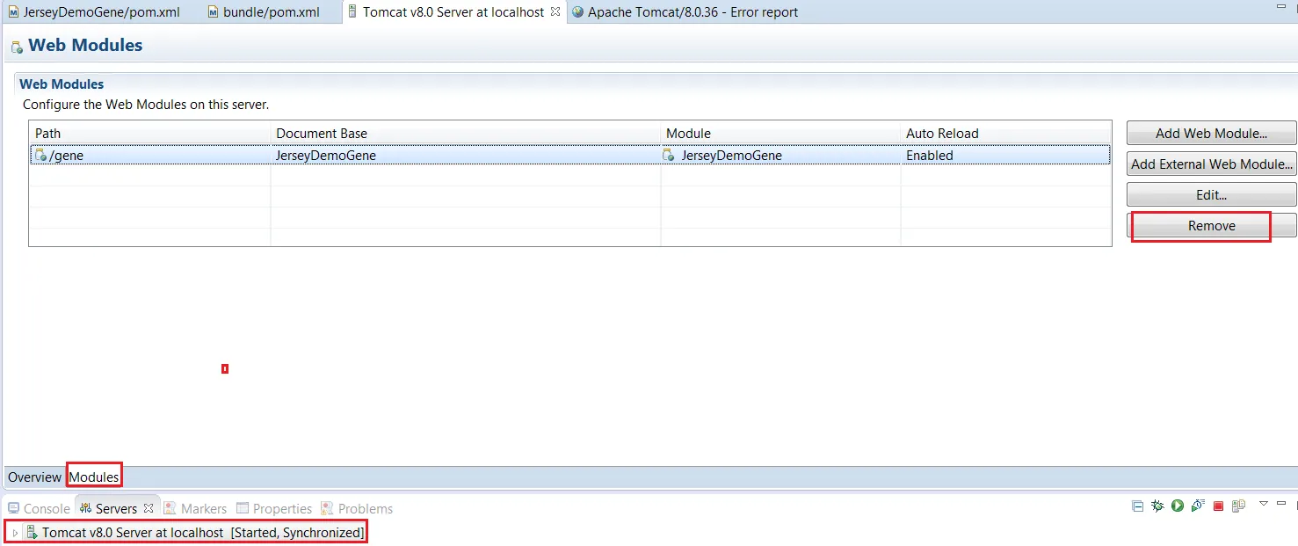Publish to the server icon
The image size is (1298, 546).
[x=1238, y=506]
